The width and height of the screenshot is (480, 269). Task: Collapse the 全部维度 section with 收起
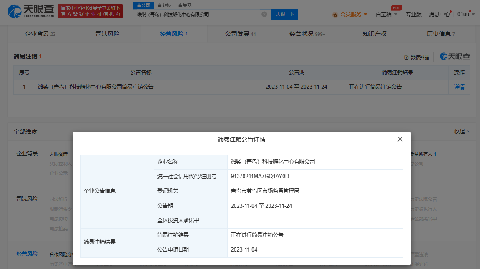pos(462,131)
